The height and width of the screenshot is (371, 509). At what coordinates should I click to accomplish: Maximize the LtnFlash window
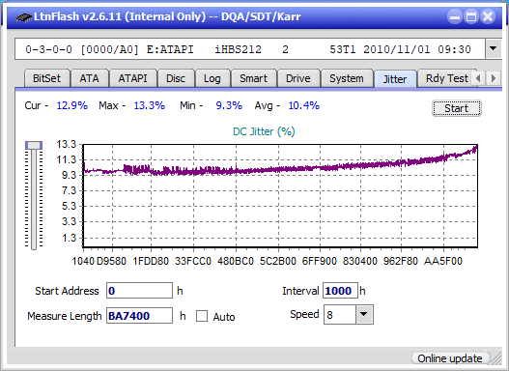pos(471,16)
